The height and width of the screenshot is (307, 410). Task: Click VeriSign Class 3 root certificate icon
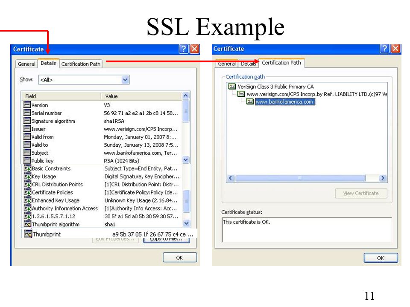[x=232, y=87]
